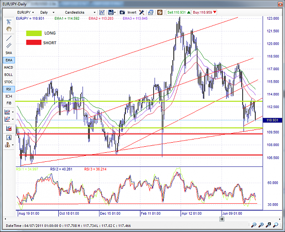Click the horizontal scrollbar thumb
Screen dimensions: 285x232
[222, 219]
